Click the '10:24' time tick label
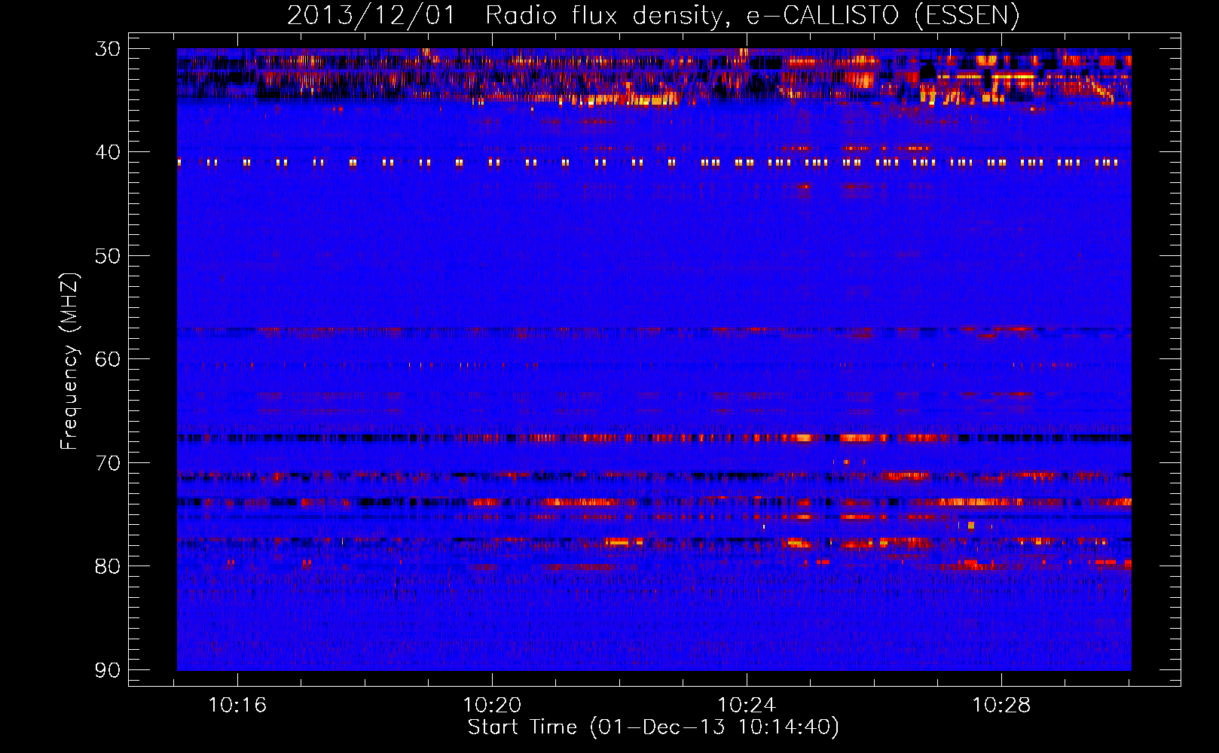 click(x=747, y=706)
